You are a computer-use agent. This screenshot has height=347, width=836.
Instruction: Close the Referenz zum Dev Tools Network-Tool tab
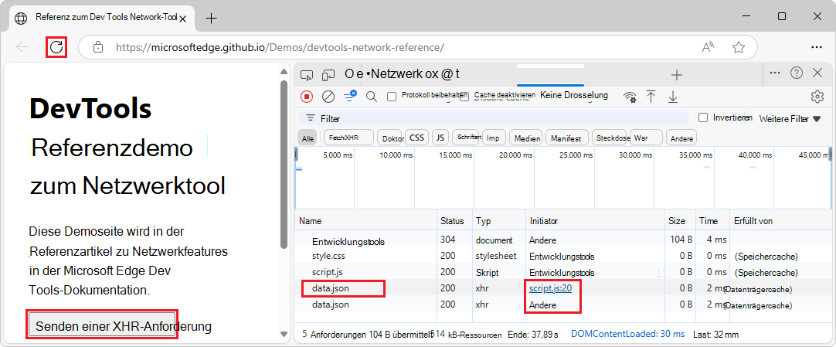point(183,18)
